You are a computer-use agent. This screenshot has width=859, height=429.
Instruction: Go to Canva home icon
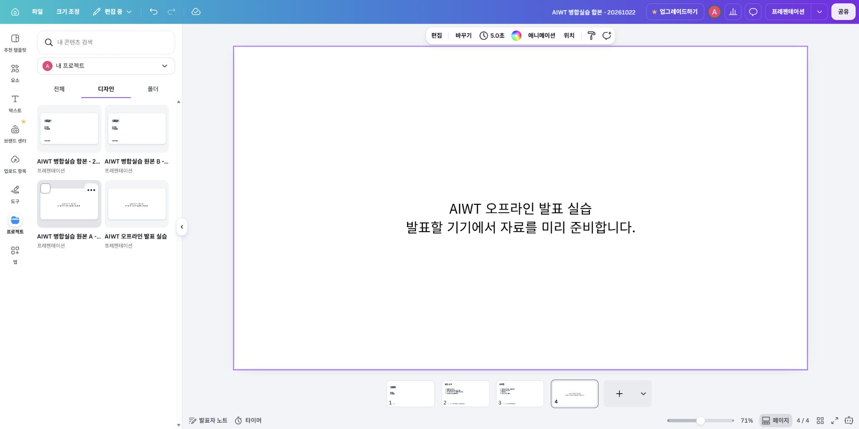click(15, 12)
